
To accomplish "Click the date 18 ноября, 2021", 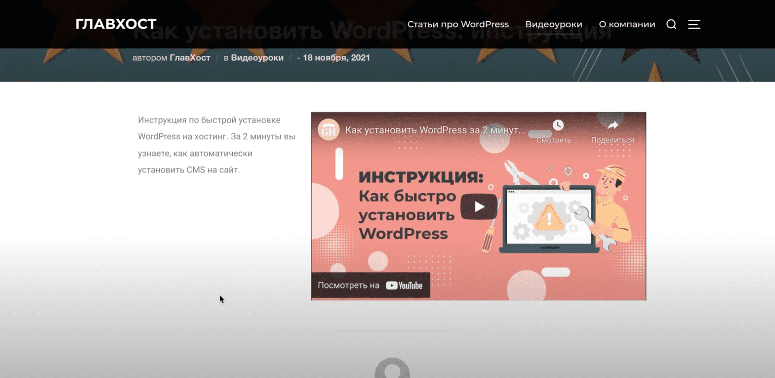I will pyautogui.click(x=336, y=58).
